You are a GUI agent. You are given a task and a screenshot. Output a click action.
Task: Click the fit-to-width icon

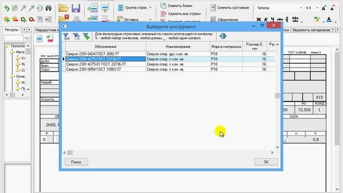tap(40, 9)
